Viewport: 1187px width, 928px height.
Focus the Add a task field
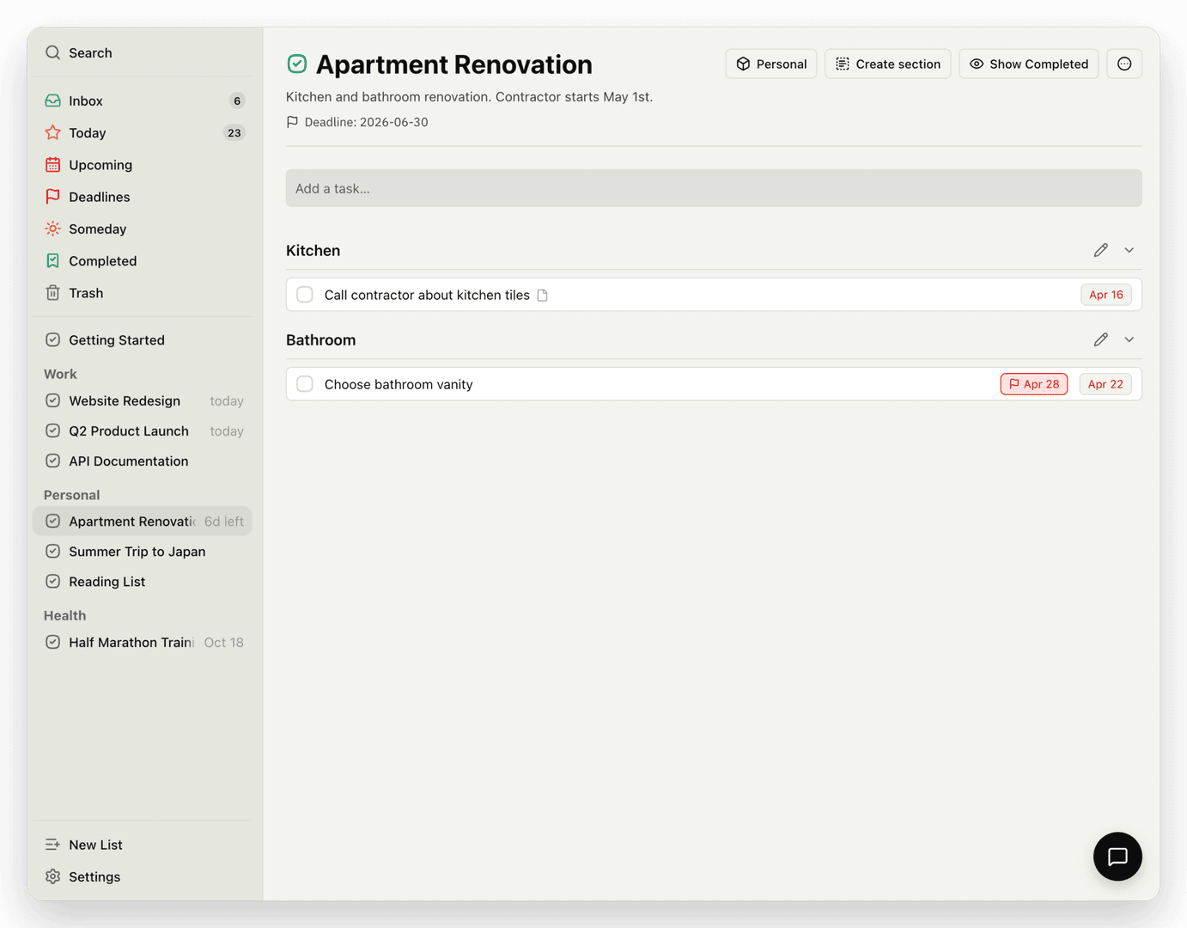point(714,188)
